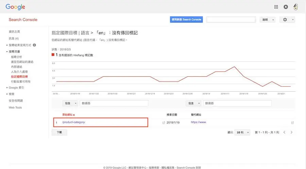The height and width of the screenshot is (169, 306).
Task: Open 訊息 (4) in the sidebar
Action: [14, 38]
